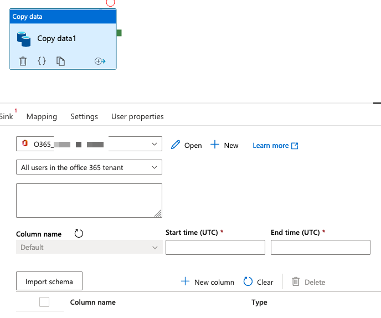381x318 pixels.
Task: Click the green success output connector on the activity
Action: (119, 33)
